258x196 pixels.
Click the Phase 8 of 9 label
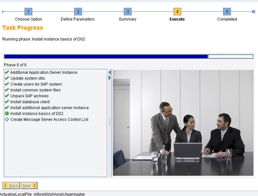(x=15, y=65)
